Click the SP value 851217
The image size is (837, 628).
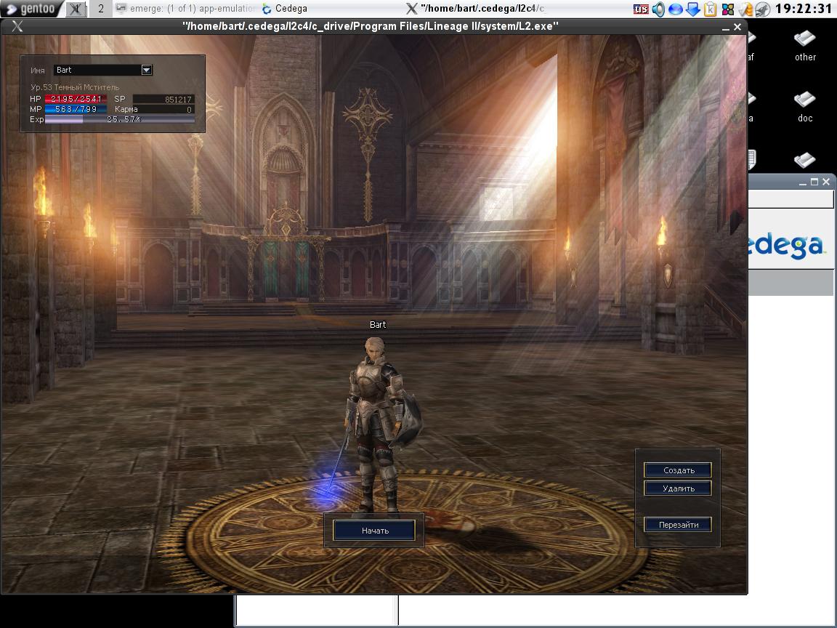point(163,99)
